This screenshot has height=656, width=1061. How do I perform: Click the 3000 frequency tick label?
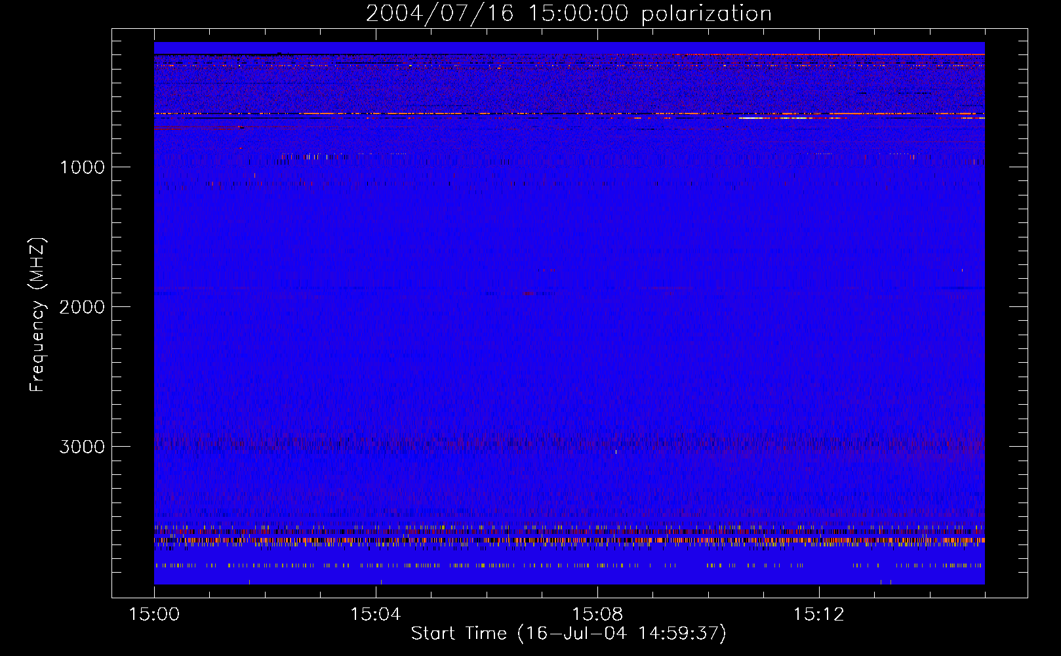(82, 447)
